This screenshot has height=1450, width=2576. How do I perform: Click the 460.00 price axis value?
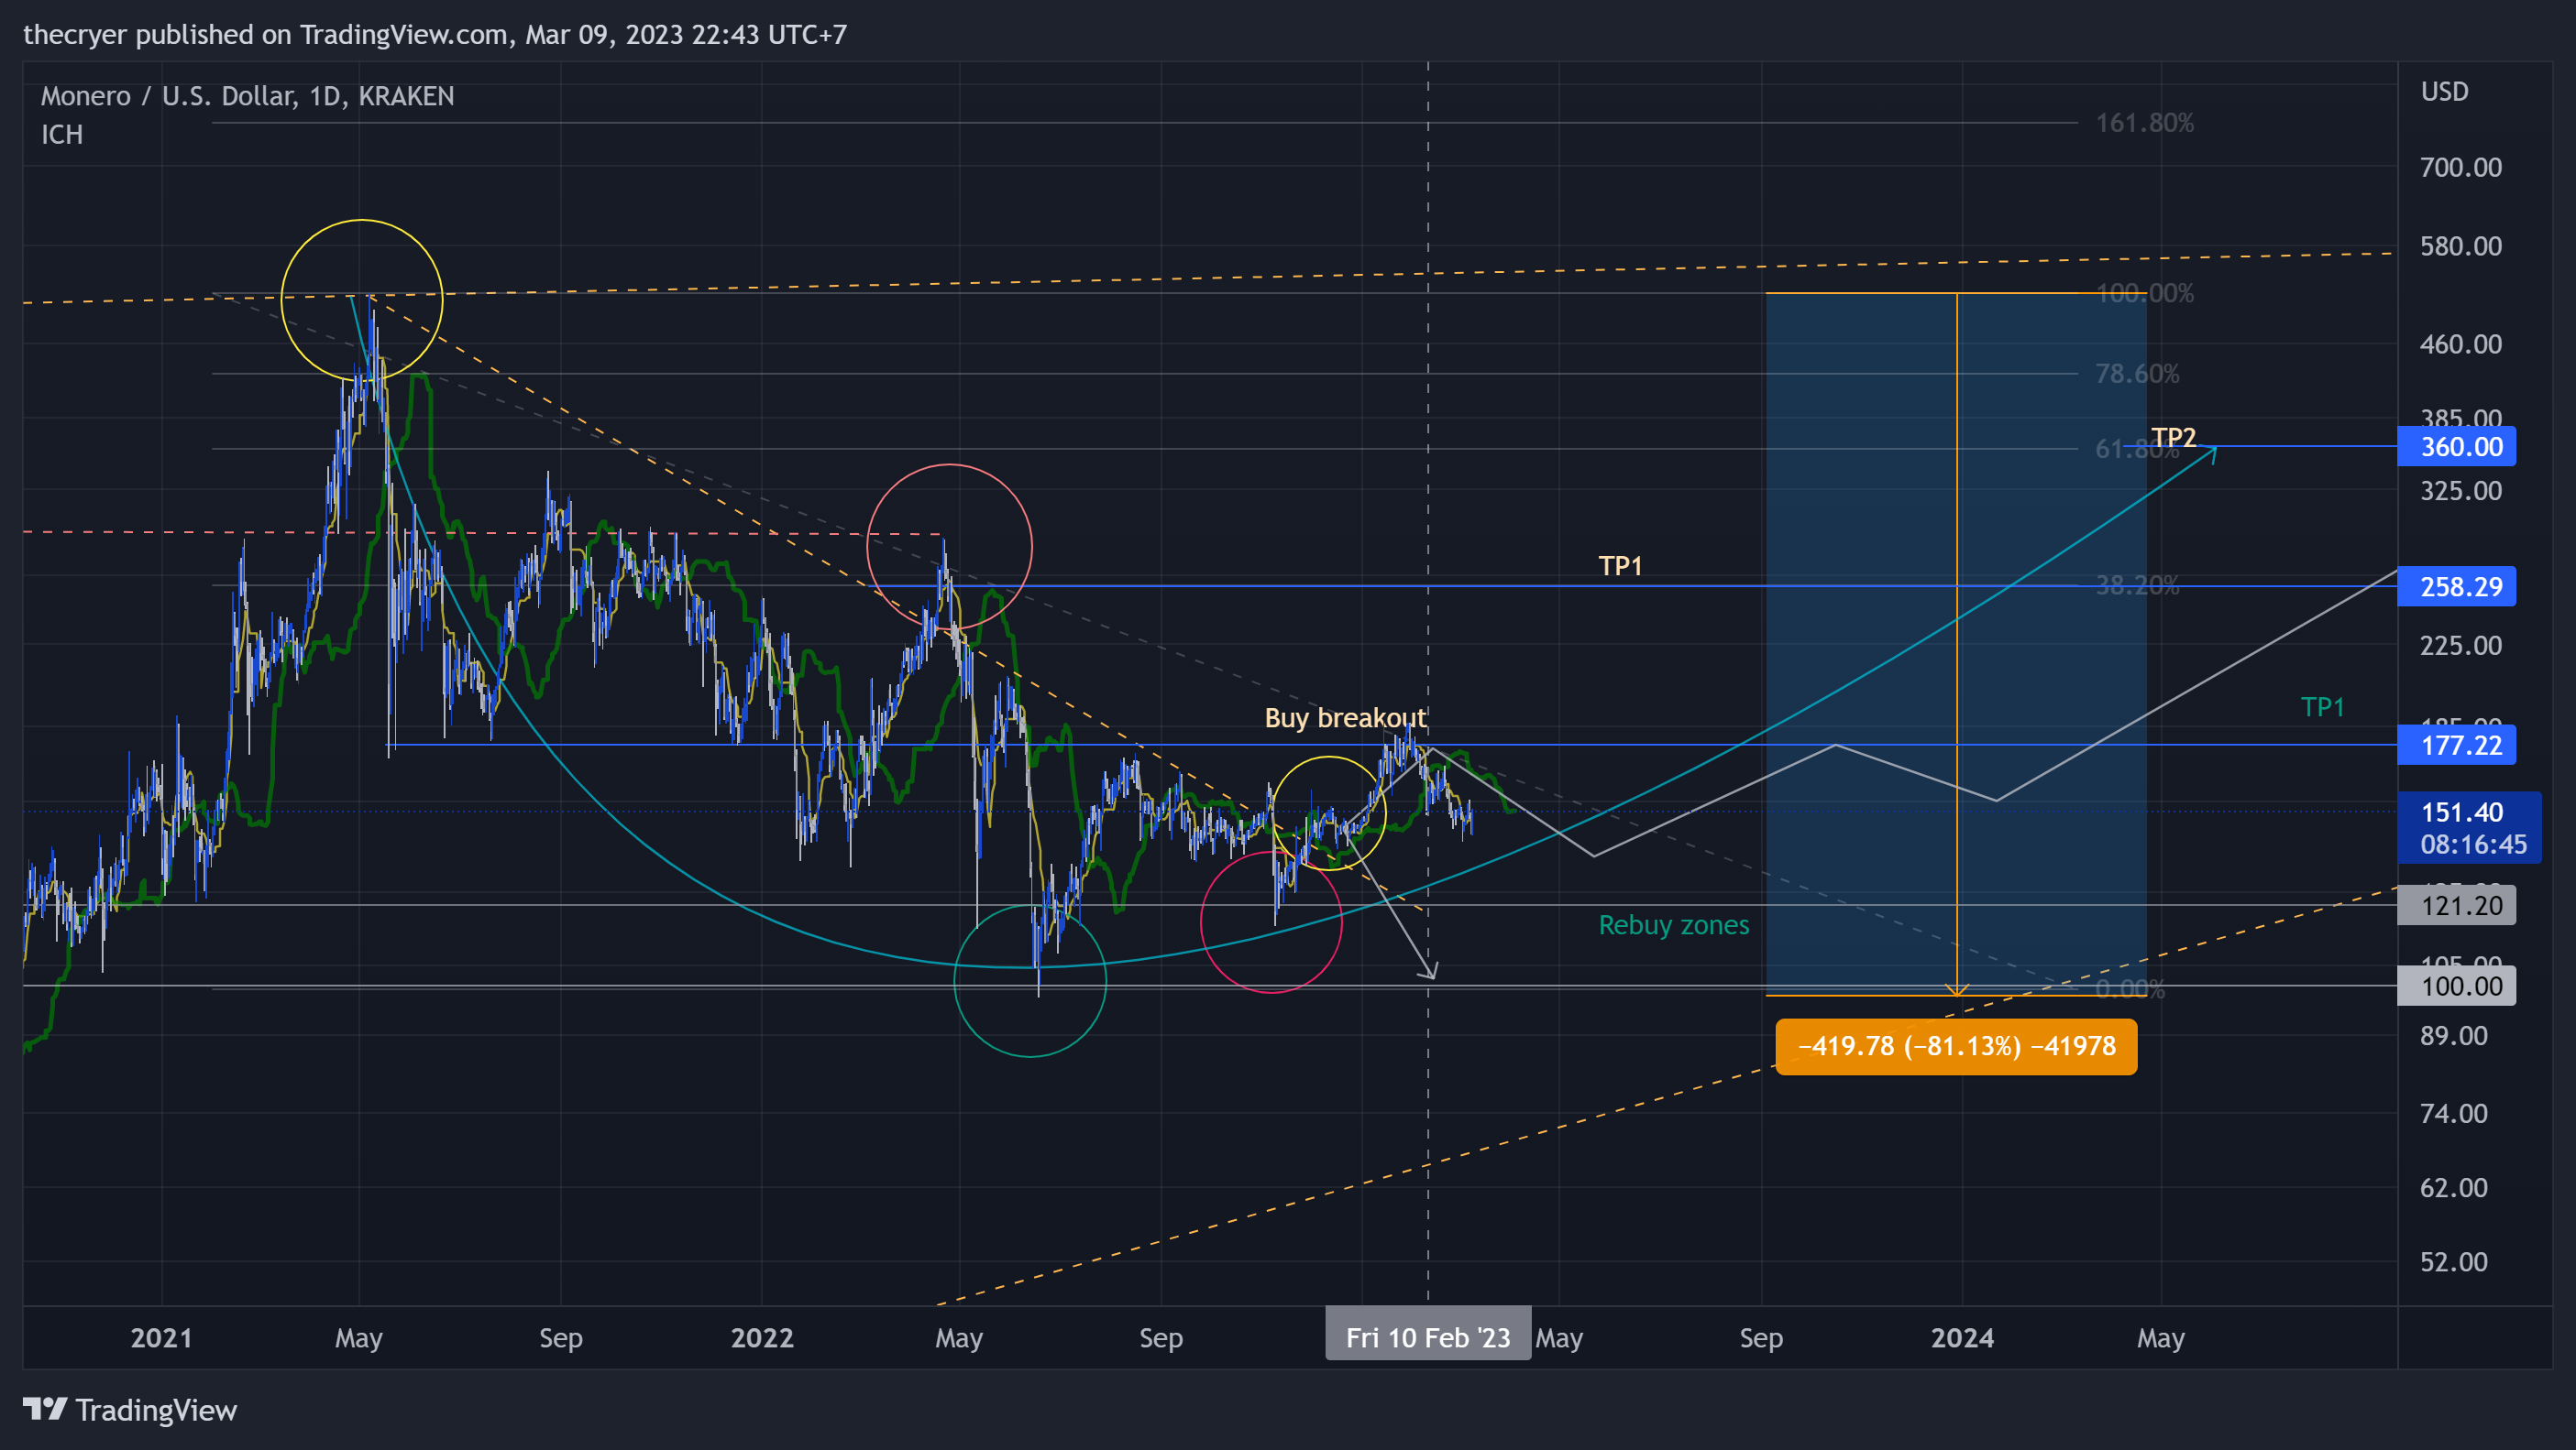click(2461, 343)
